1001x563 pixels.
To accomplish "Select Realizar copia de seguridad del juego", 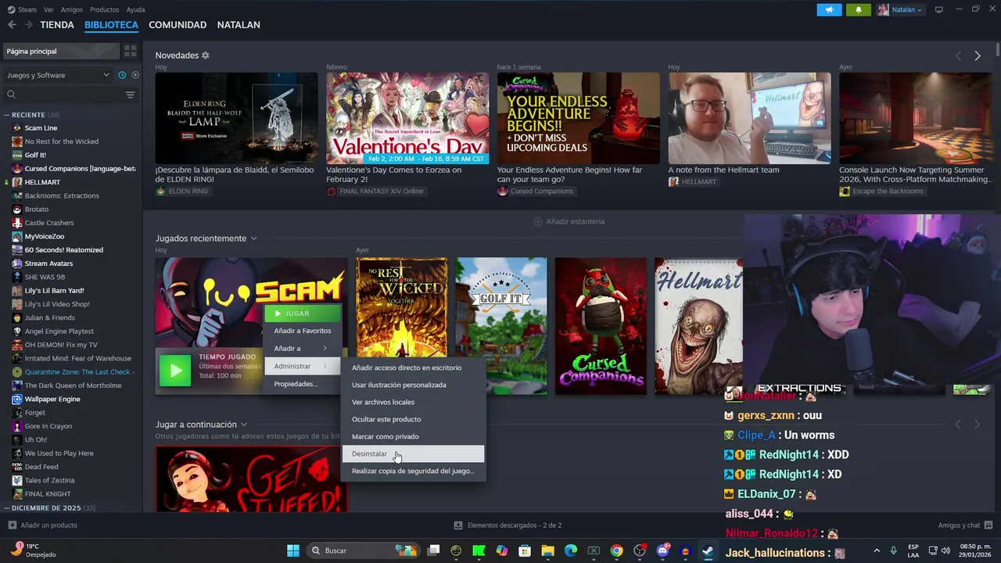I will (413, 471).
